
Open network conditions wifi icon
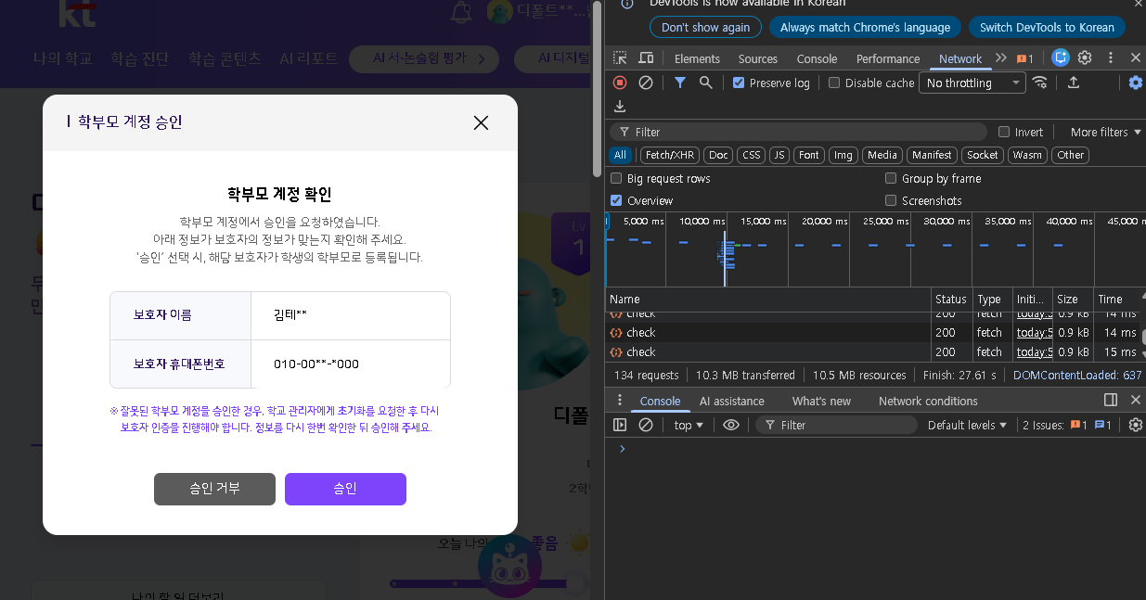(x=1039, y=83)
